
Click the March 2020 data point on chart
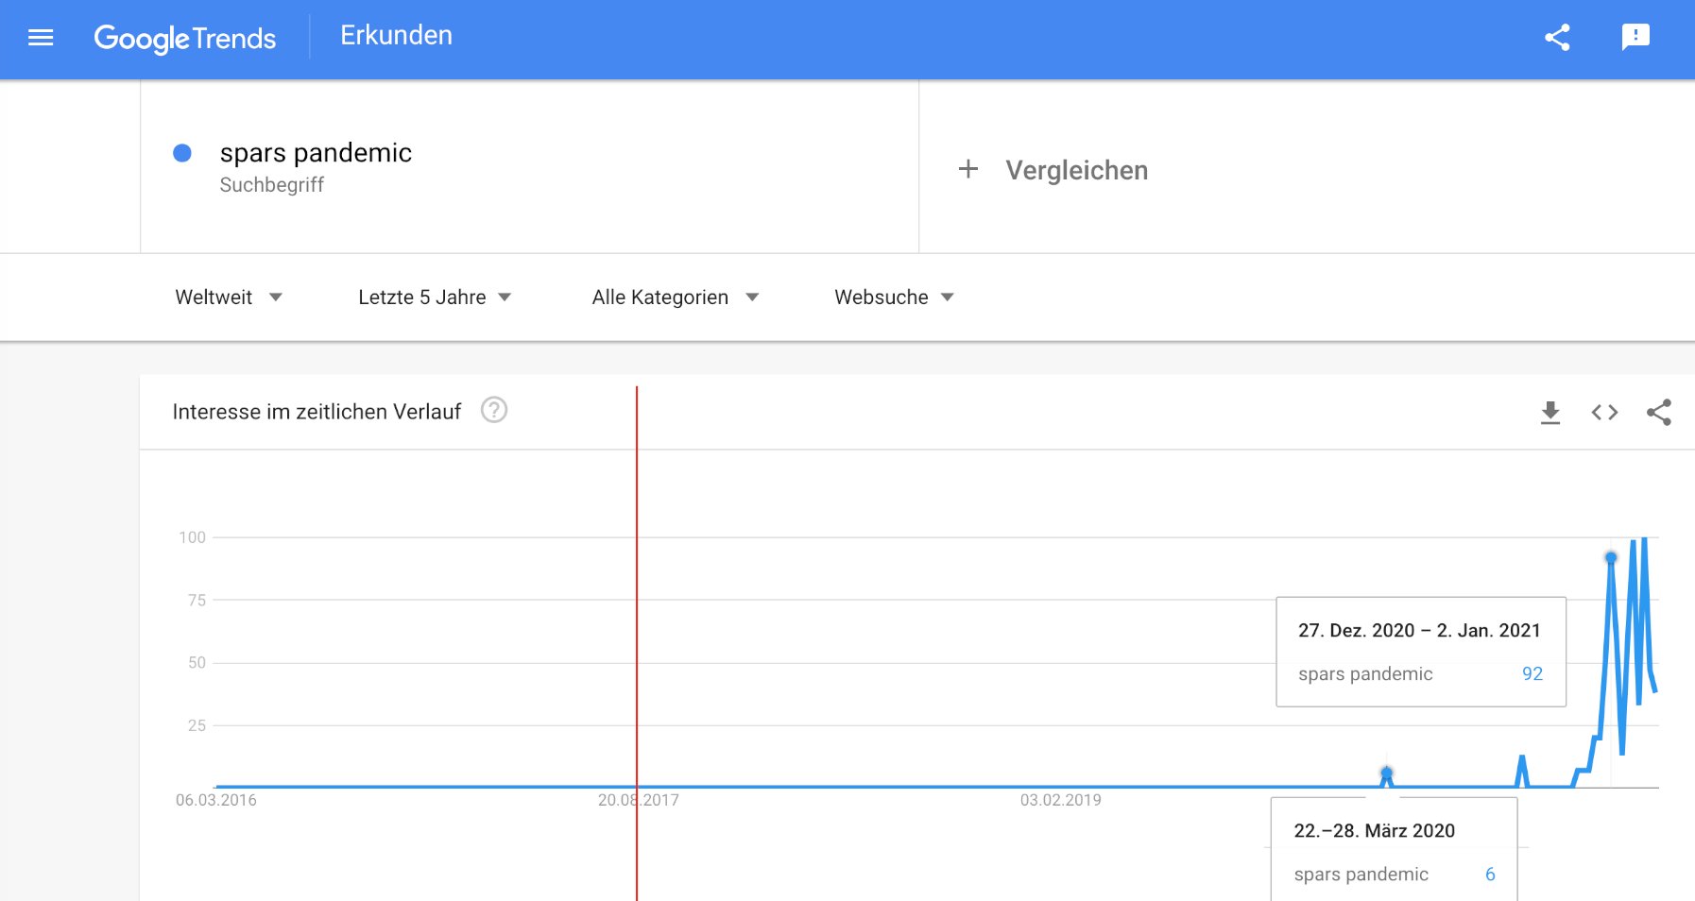coord(1386,773)
